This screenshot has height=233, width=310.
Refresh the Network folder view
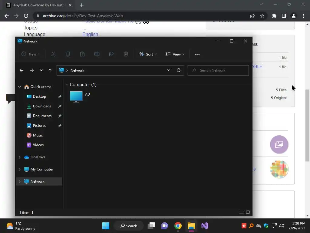point(179,70)
